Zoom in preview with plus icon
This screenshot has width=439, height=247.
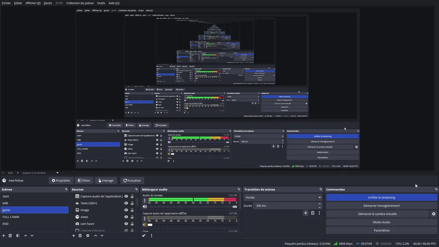18,173
